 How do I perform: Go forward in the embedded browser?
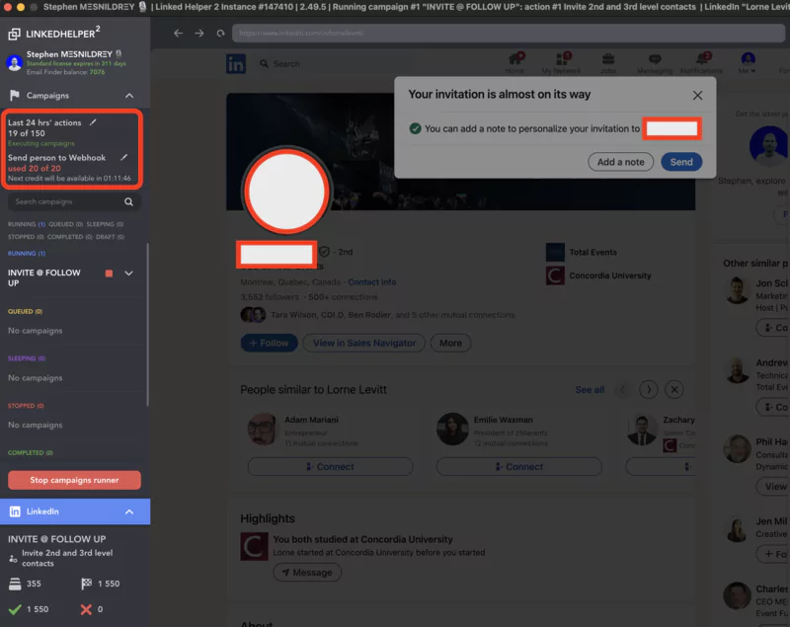click(199, 34)
